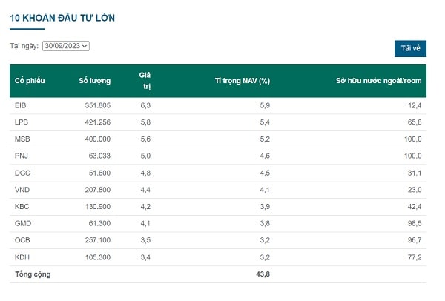Click quantity value 257.100 for OCB

click(x=98, y=240)
